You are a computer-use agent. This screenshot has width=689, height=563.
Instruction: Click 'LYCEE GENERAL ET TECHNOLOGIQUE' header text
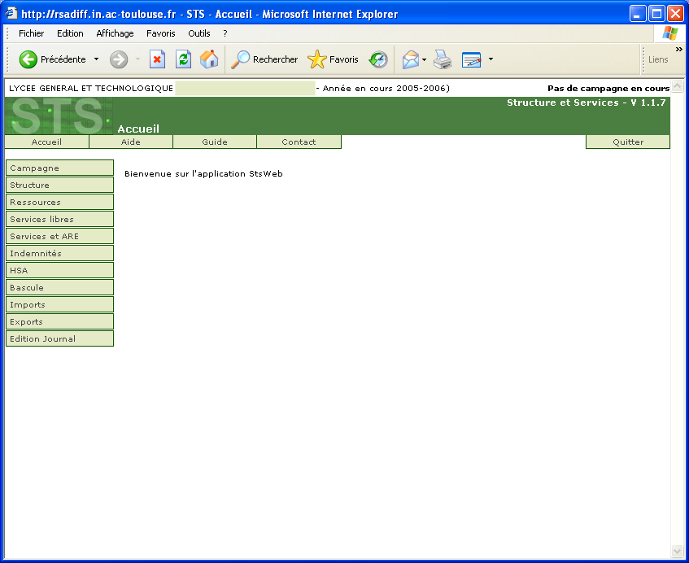[x=91, y=89]
